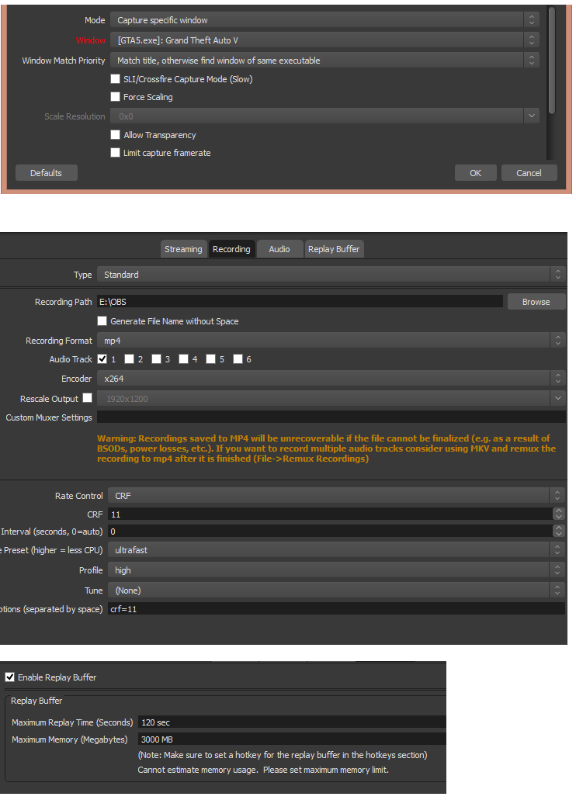Enable Allow Transparency checkbox
576x800 pixels.
tap(116, 135)
